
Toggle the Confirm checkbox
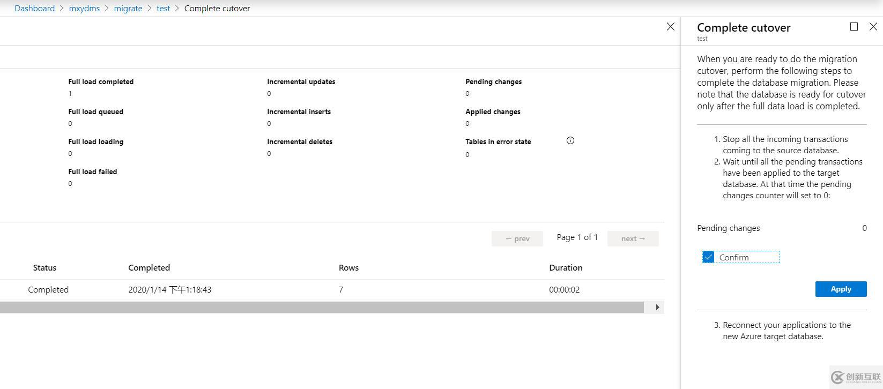[708, 257]
